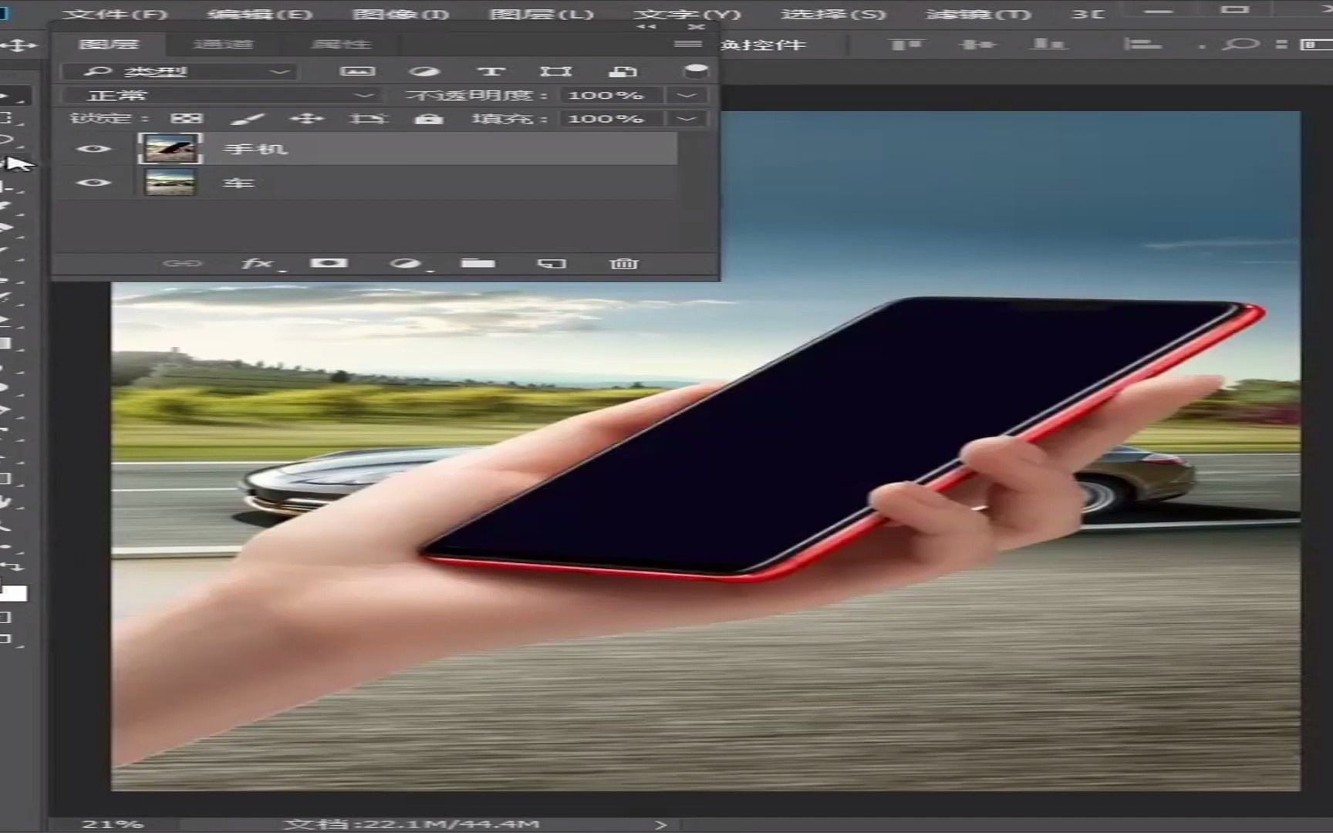Image resolution: width=1333 pixels, height=833 pixels.
Task: Click the status bar info arrow
Action: click(x=660, y=825)
